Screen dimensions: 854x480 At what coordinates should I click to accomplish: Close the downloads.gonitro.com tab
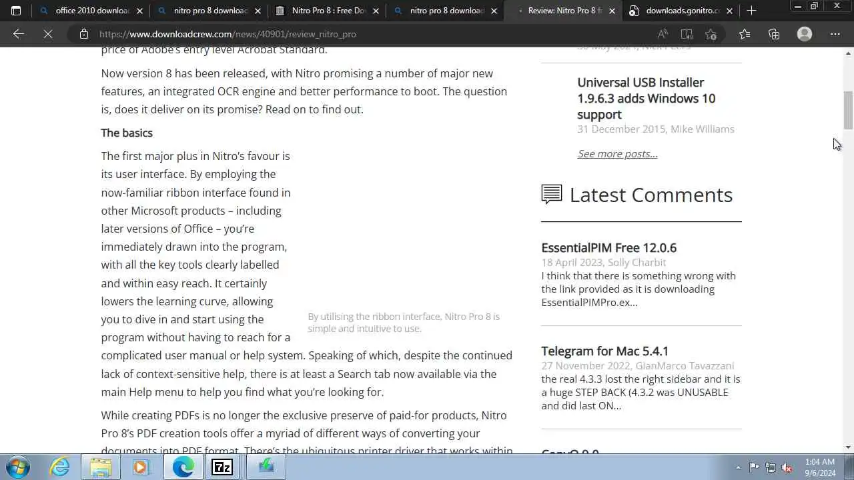pyautogui.click(x=729, y=11)
